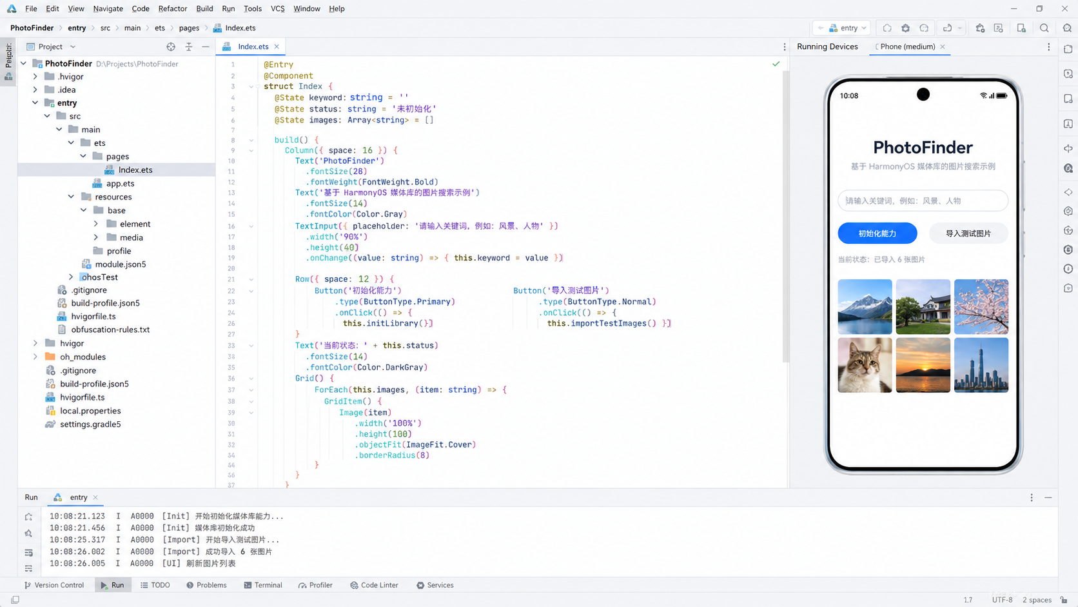
Task: Close the Phone (medium) device tab
Action: point(943,46)
